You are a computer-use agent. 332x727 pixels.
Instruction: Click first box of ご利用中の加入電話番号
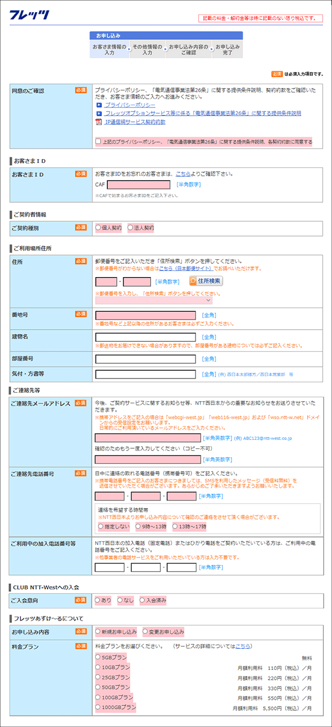110,568
